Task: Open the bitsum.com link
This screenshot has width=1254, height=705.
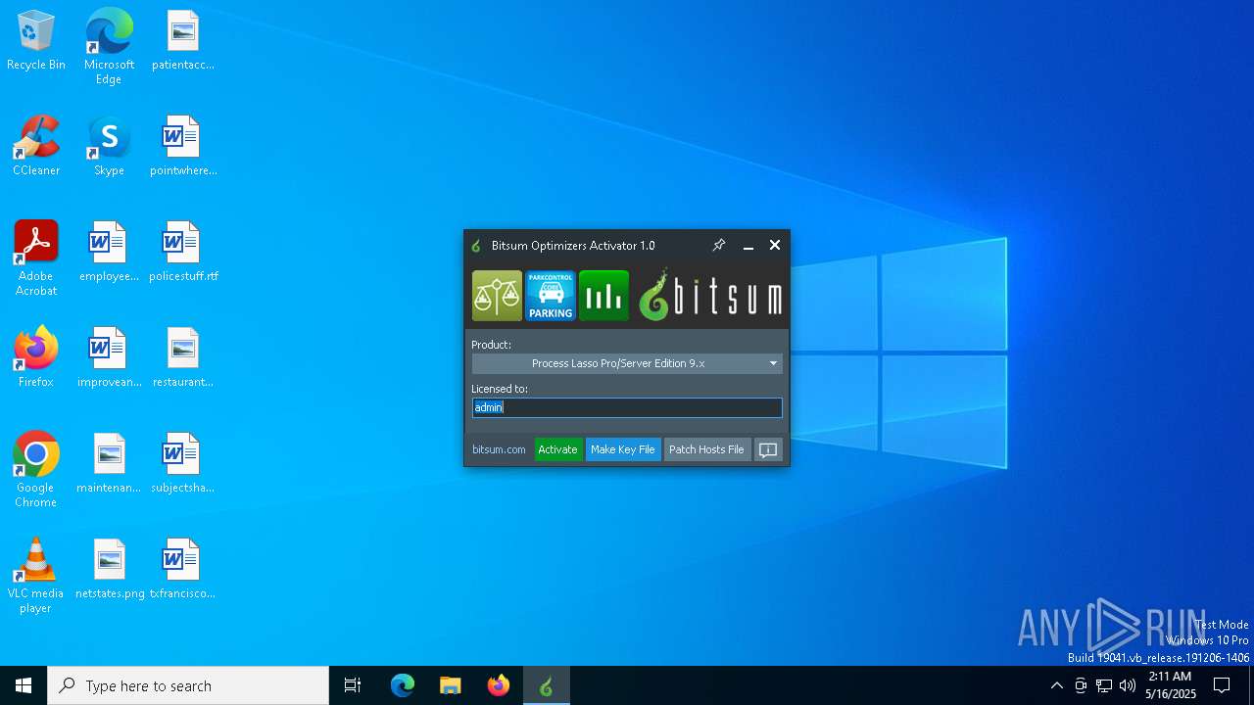Action: (499, 449)
